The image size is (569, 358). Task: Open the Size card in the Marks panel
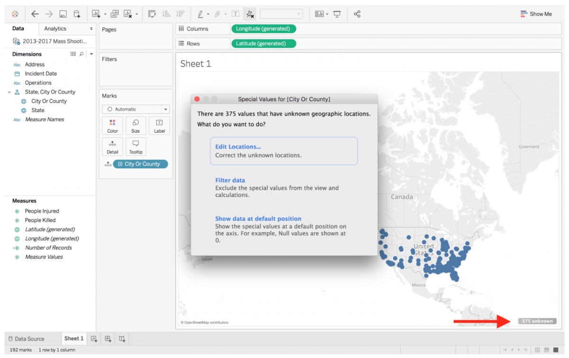[136, 125]
